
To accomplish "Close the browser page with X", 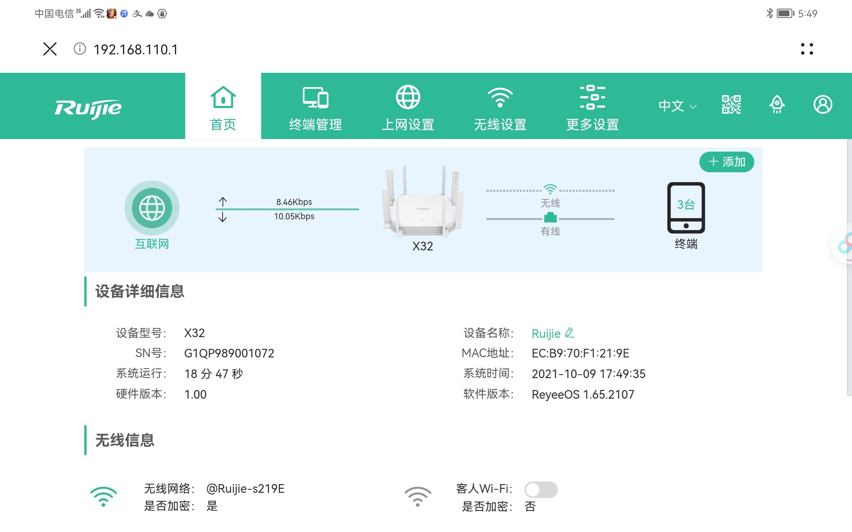I will (50, 49).
